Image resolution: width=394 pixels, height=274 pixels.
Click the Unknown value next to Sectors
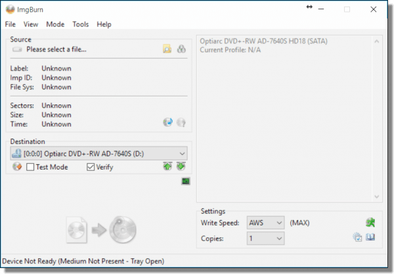point(56,106)
